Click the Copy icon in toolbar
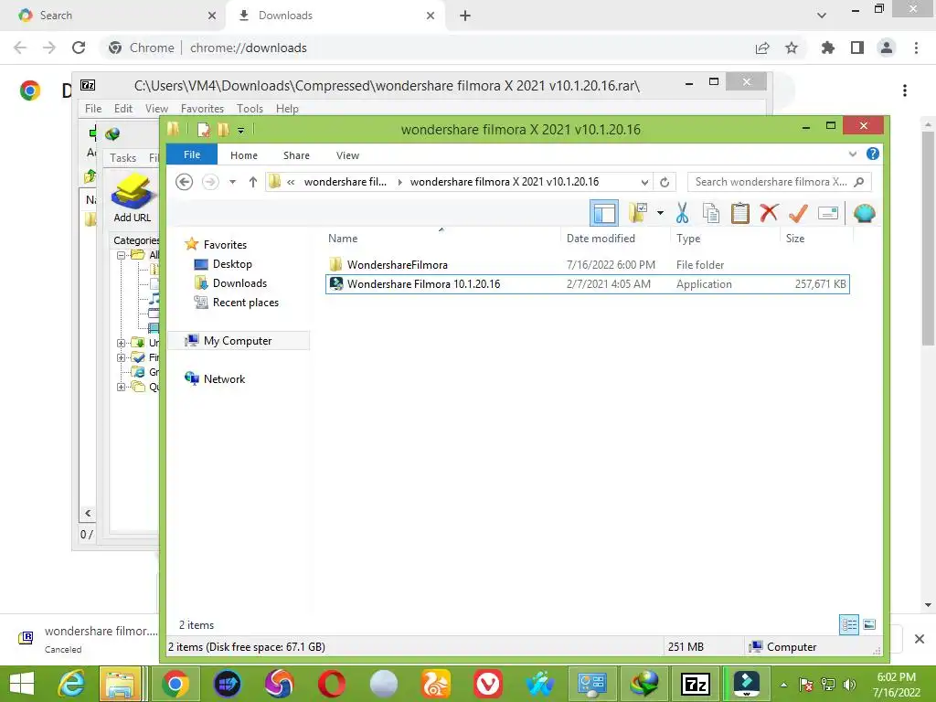936x702 pixels. pyautogui.click(x=710, y=213)
